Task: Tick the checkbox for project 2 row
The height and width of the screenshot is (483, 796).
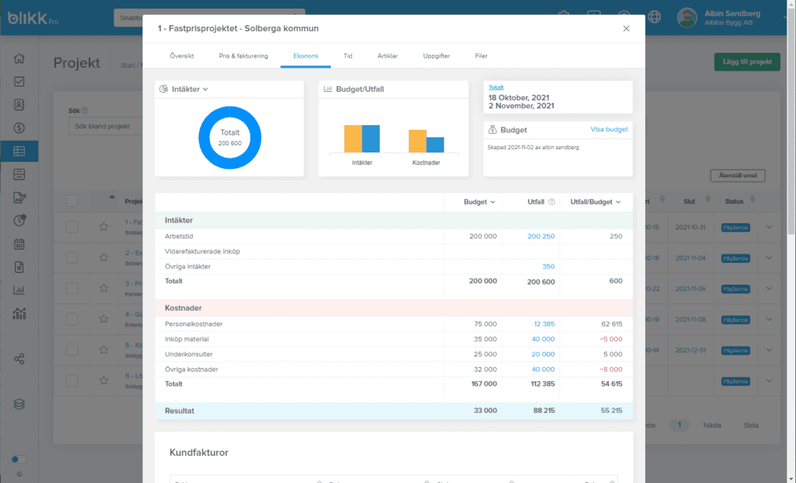Action: pyautogui.click(x=72, y=257)
